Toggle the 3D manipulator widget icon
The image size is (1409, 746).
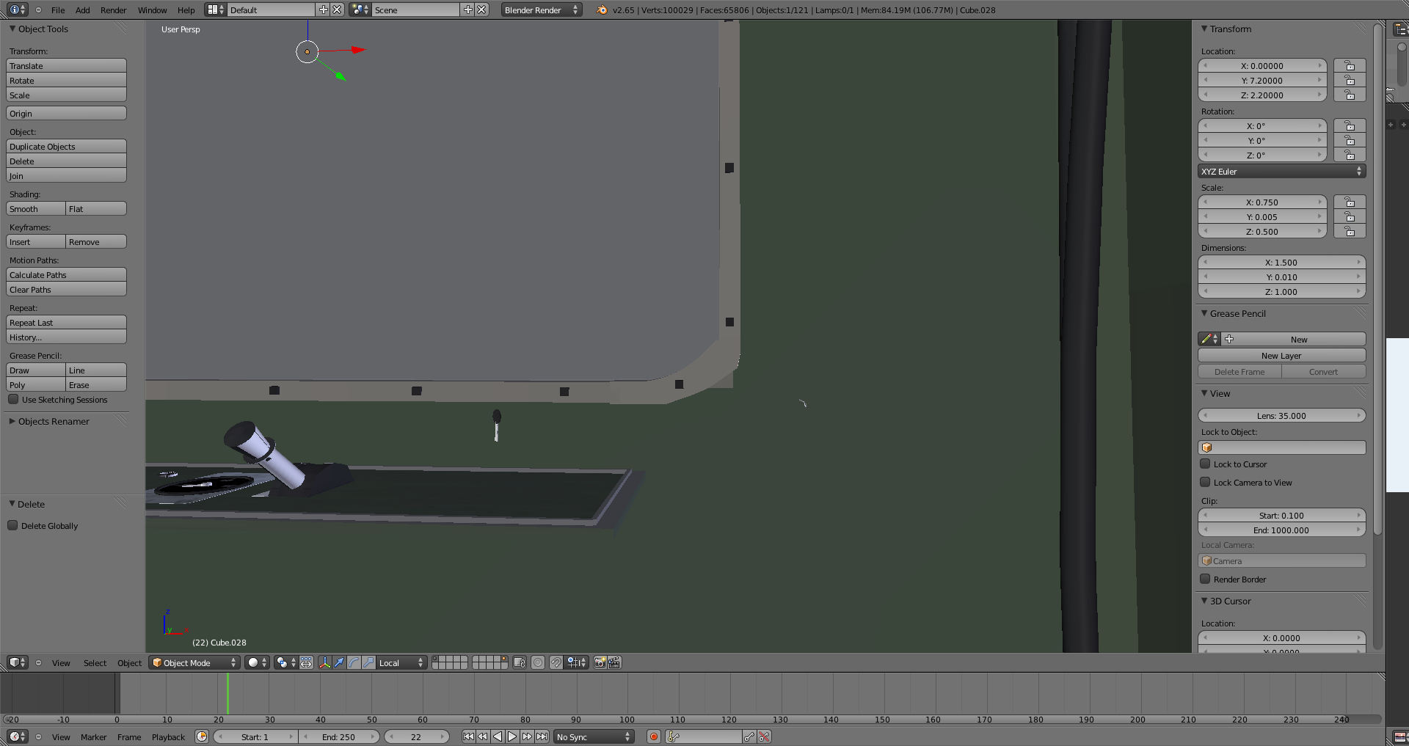click(324, 662)
